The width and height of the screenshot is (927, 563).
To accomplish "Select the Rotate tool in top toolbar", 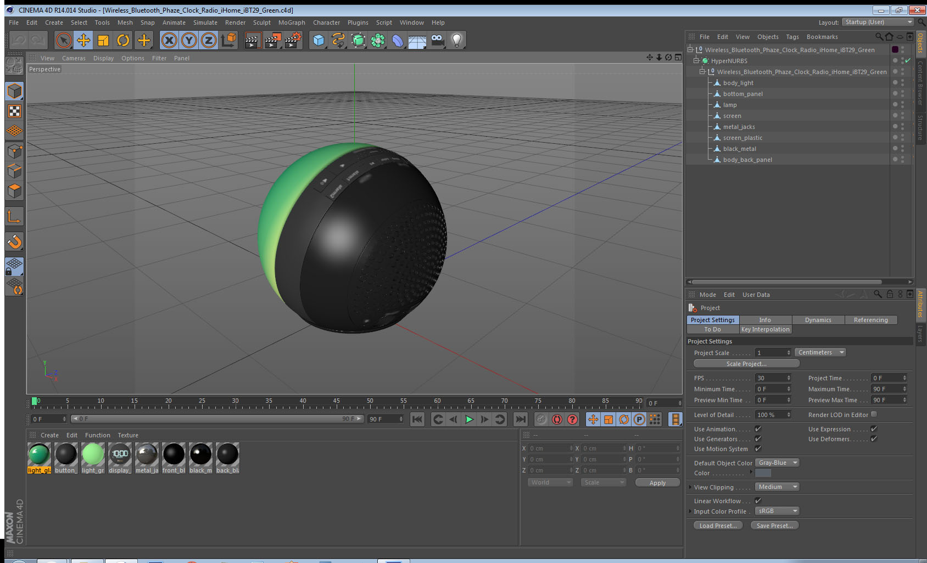I will coord(124,40).
